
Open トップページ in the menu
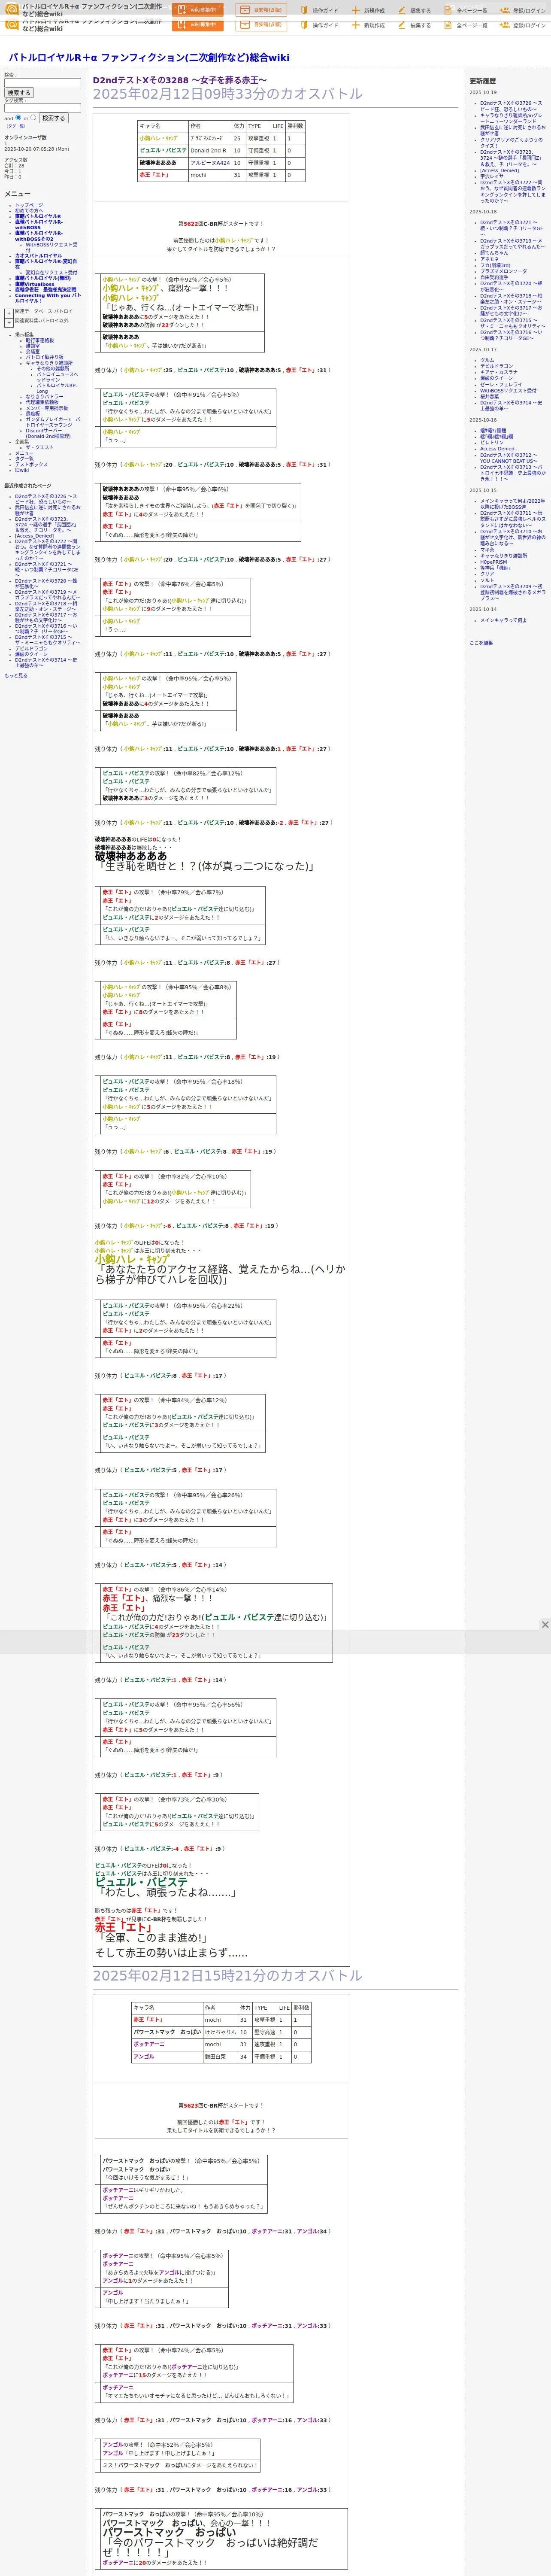(x=29, y=205)
